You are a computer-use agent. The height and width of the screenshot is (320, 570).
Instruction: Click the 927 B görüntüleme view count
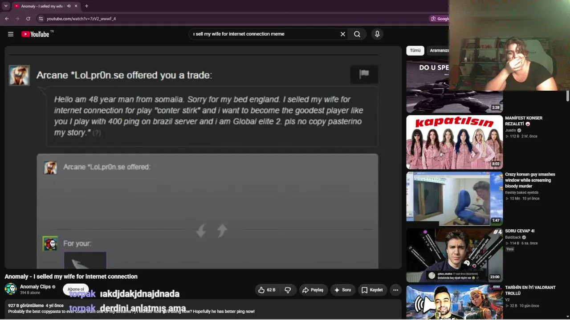(26, 306)
